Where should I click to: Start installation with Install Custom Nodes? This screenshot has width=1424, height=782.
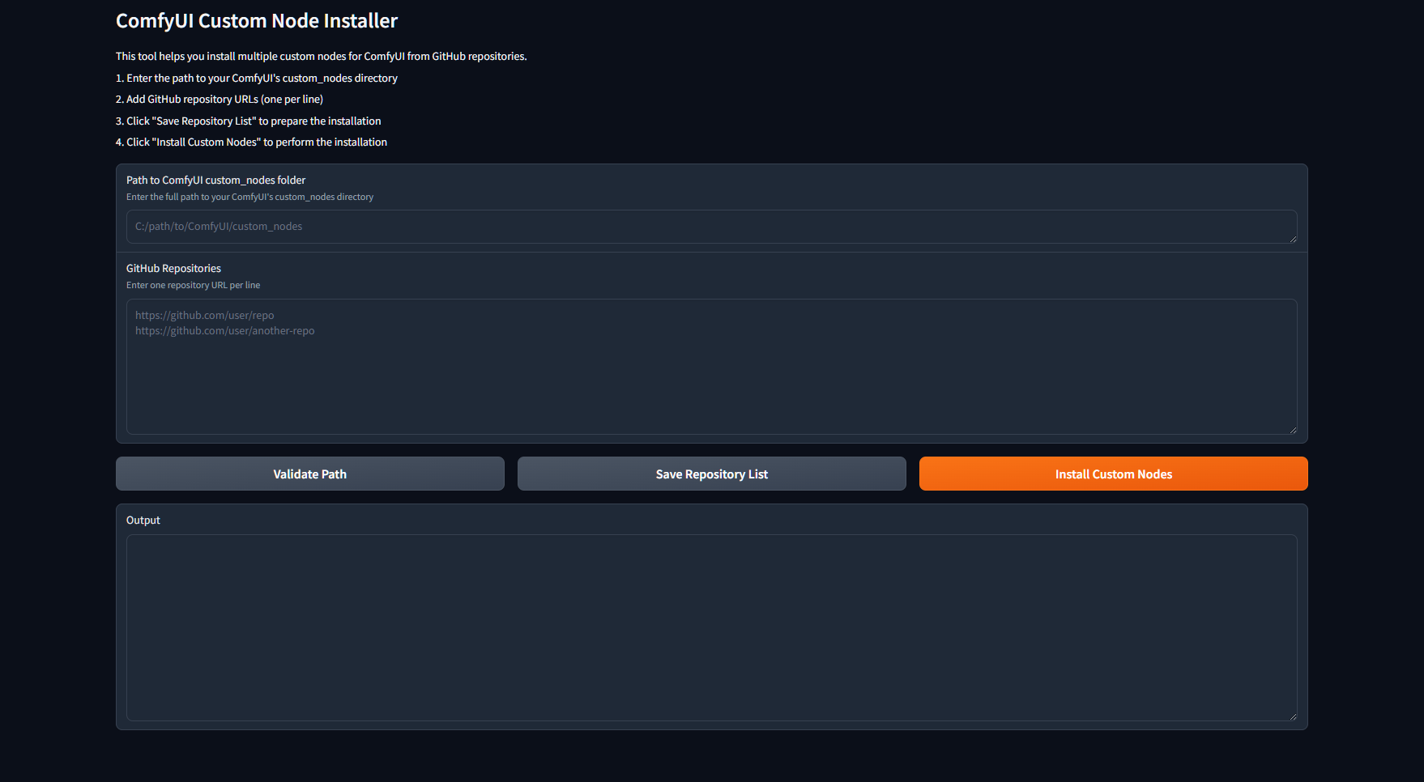pyautogui.click(x=1113, y=474)
